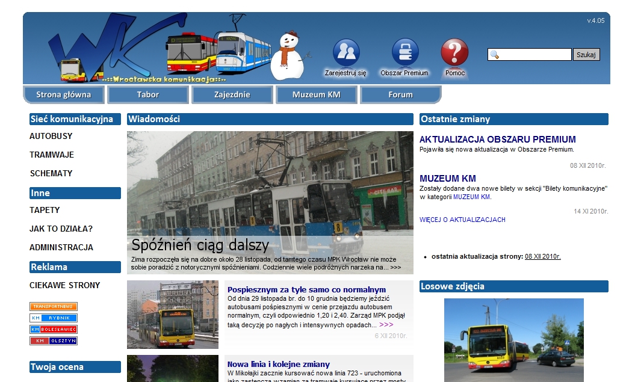This screenshot has width=632, height=382.
Task: Open TAPETY in the sidebar
Action: coord(45,210)
